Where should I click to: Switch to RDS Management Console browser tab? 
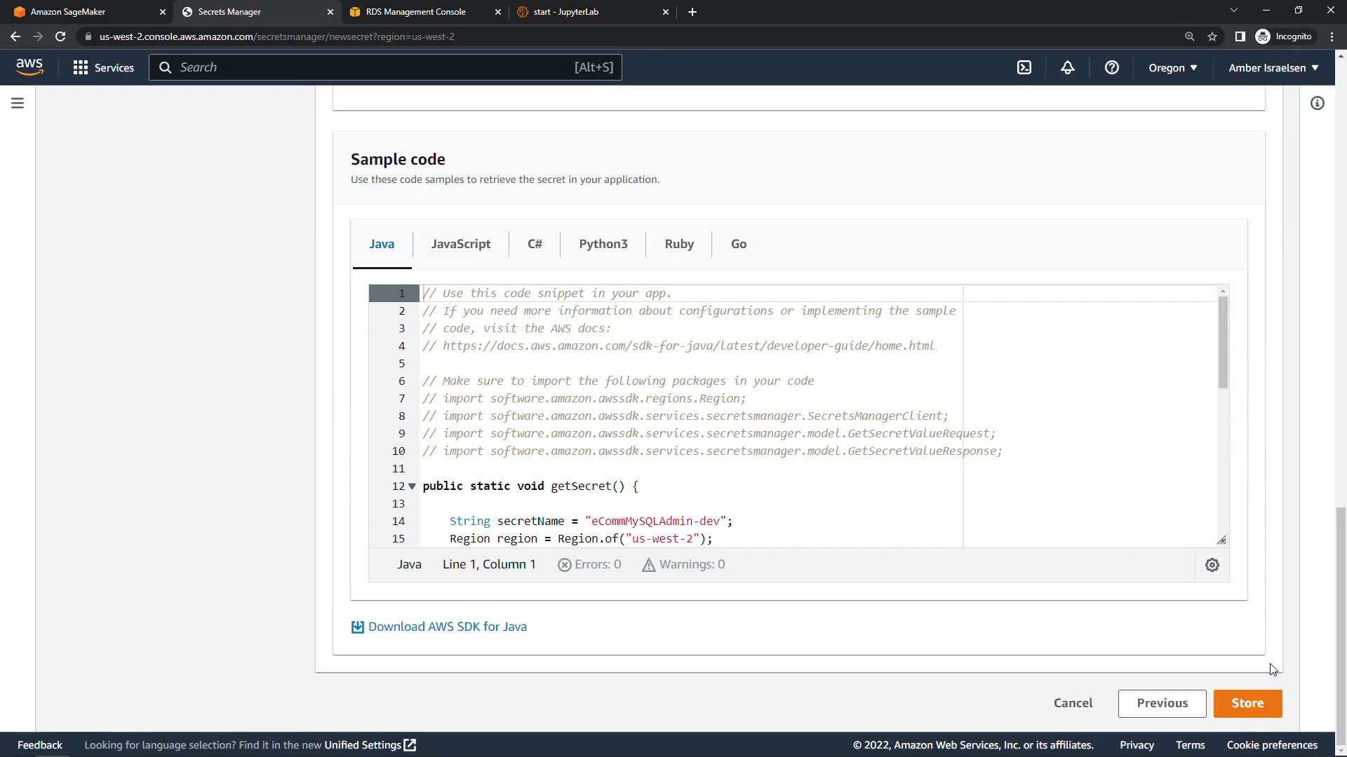click(416, 12)
